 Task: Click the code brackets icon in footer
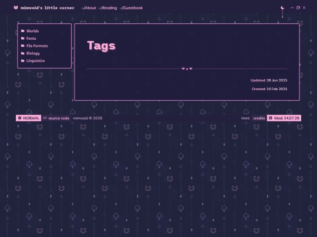click(45, 118)
